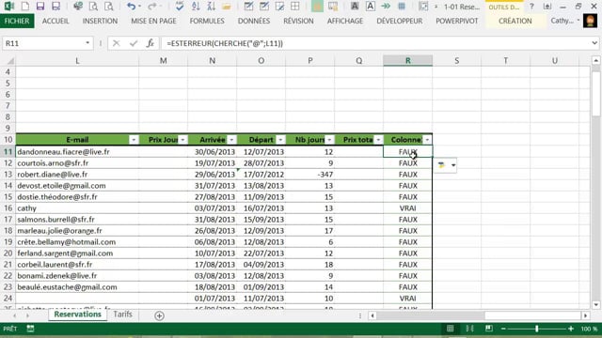
Task: Switch to the ACCUEIL ribbon tab
Action: pos(55,21)
